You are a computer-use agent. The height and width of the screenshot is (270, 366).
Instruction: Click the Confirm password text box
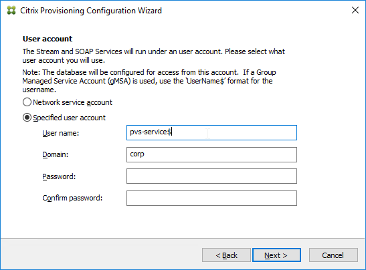[x=211, y=198]
